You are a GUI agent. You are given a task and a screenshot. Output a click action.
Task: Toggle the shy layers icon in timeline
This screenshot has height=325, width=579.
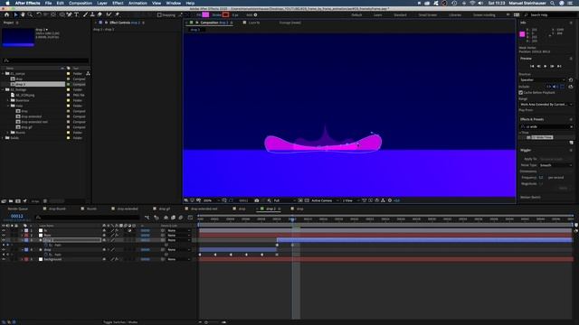click(x=166, y=218)
